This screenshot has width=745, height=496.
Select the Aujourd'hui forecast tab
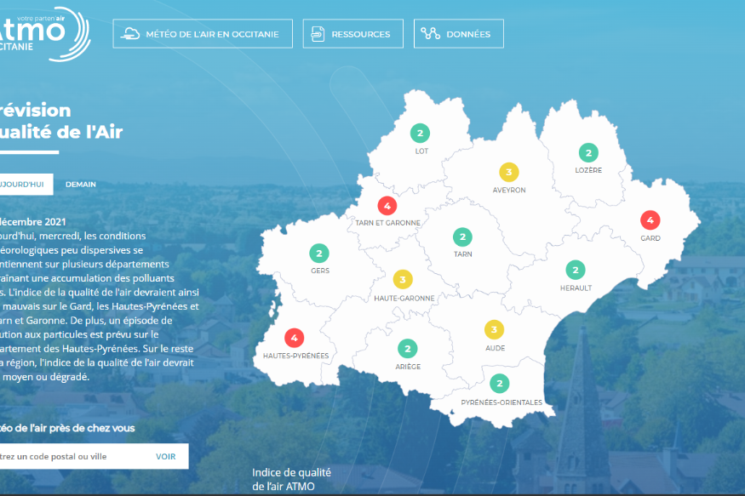tap(24, 184)
